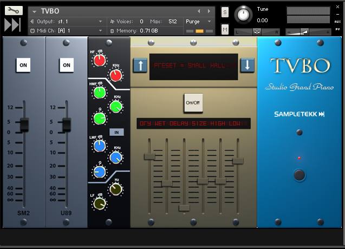Viewport: 345px width, 249px height.
Task: Click the reverb SIZE fader handle
Action: [203, 181]
